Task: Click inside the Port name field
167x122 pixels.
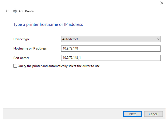Action: (111, 58)
